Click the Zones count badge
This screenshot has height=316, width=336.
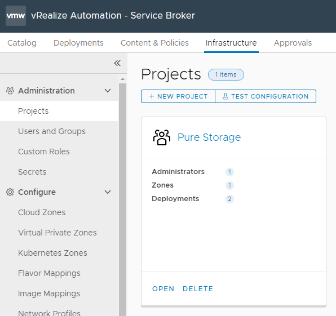(x=229, y=185)
